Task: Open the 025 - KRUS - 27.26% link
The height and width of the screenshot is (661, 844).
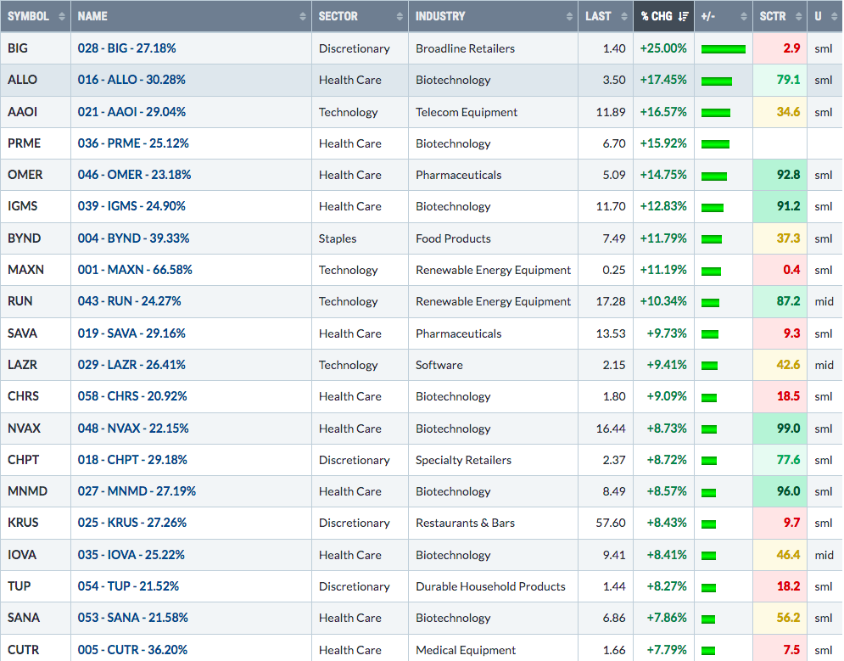Action: [131, 523]
